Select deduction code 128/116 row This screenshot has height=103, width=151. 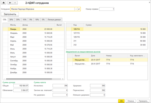[x=107, y=37]
